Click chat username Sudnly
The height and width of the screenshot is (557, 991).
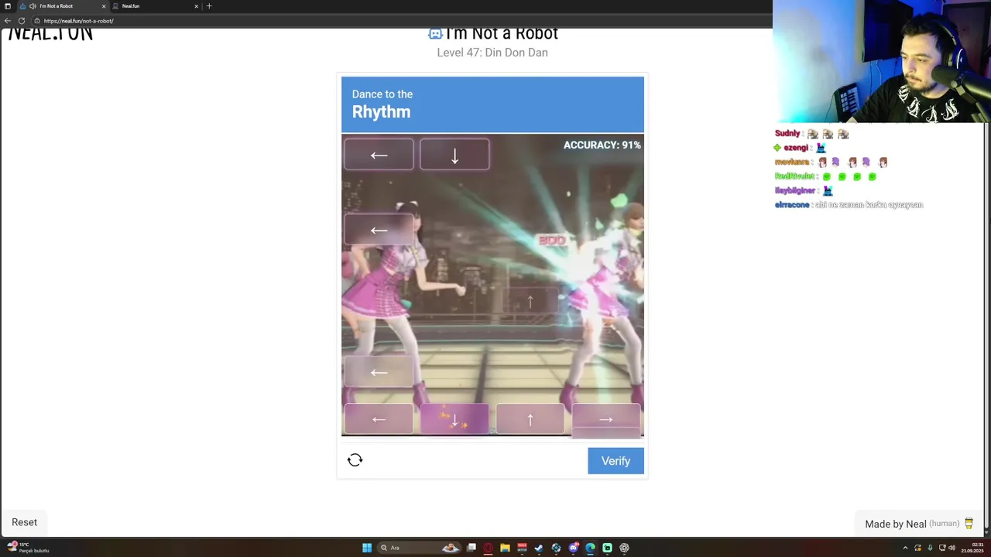pyautogui.click(x=787, y=133)
